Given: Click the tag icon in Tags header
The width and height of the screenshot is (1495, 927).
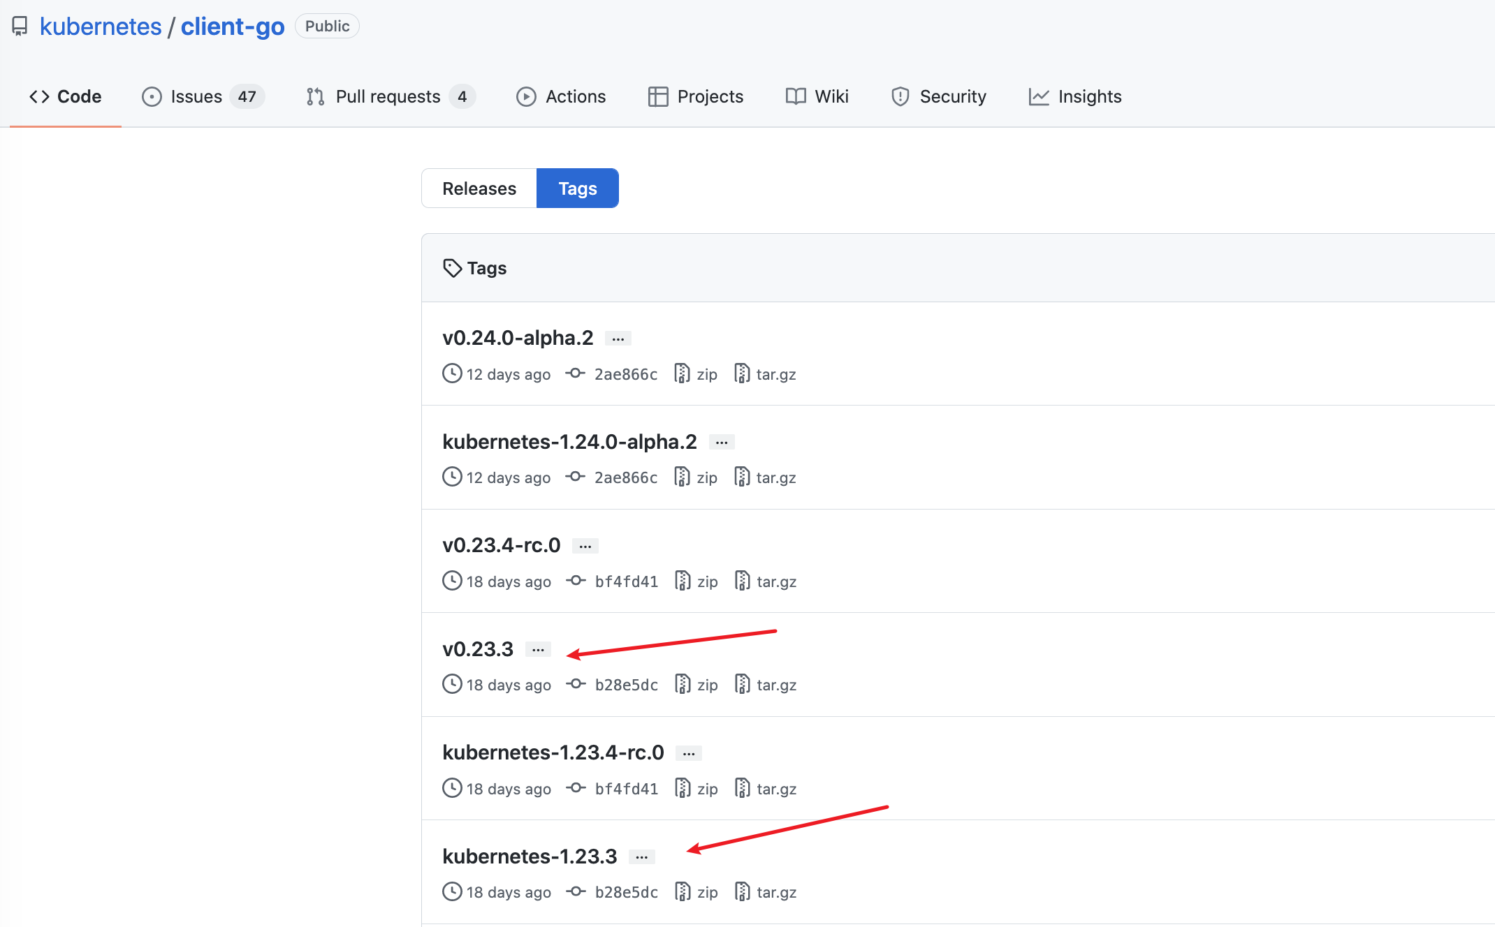Looking at the screenshot, I should coord(452,268).
